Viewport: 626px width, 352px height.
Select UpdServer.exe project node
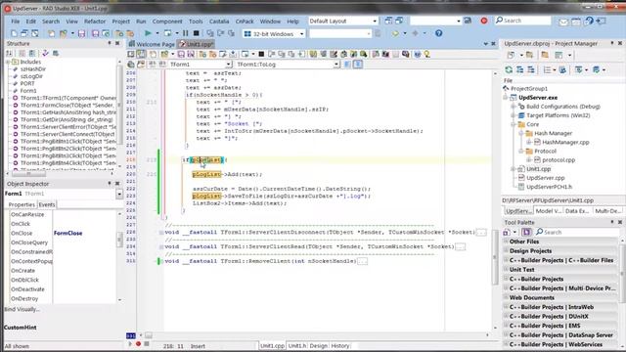(538, 98)
